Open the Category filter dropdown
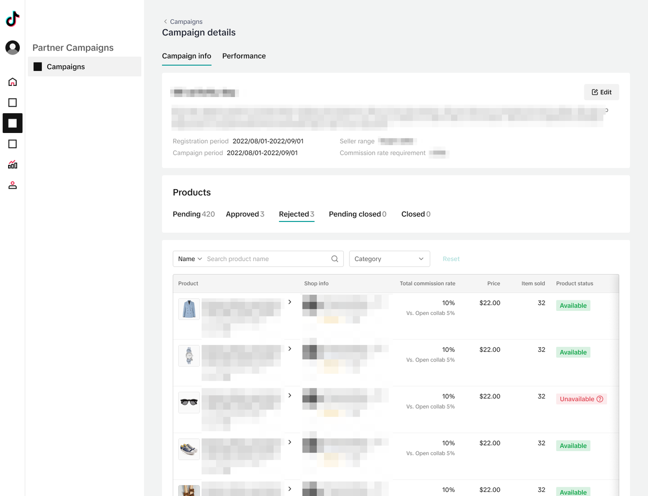This screenshot has height=496, width=648. (389, 259)
